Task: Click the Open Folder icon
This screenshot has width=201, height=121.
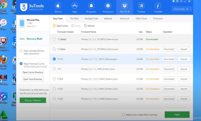Action: pos(54,26)
